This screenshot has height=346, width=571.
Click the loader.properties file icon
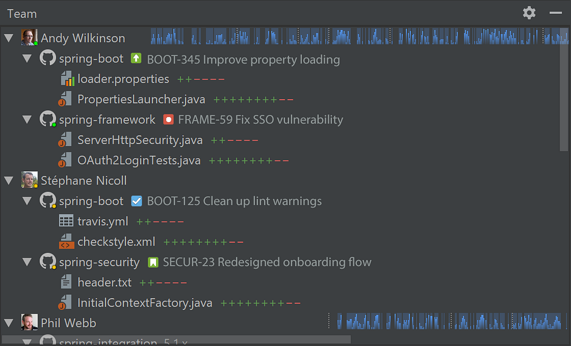coord(67,78)
